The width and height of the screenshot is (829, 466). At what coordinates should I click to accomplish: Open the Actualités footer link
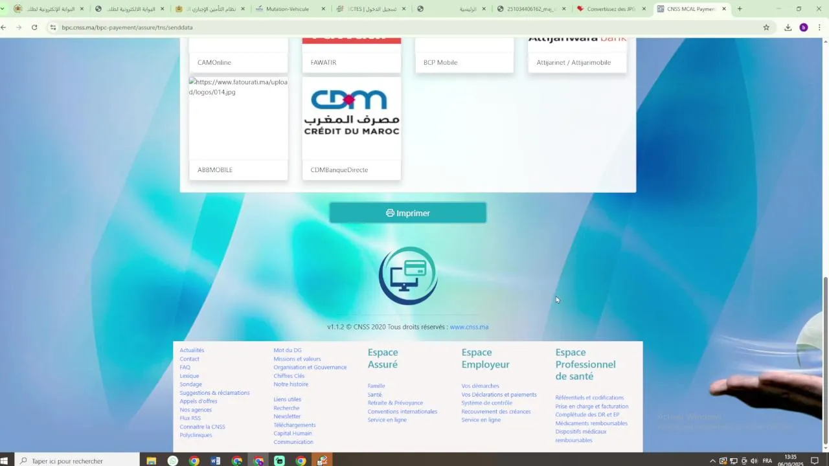pyautogui.click(x=192, y=350)
